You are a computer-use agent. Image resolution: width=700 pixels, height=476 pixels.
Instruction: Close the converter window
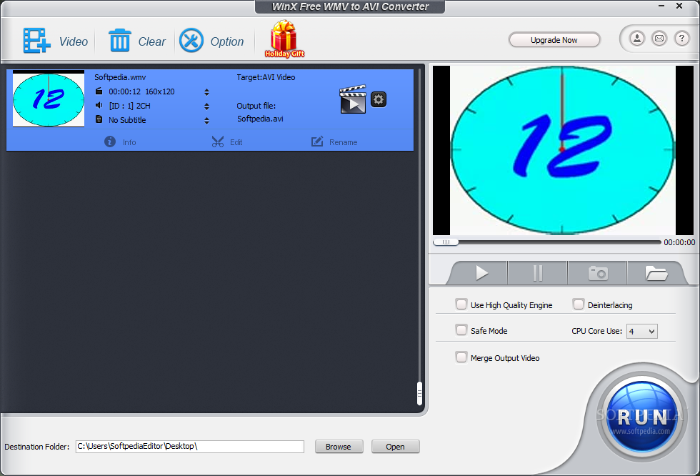click(x=679, y=6)
